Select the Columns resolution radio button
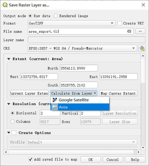Image resolution: width=149 pixels, height=166 pixels. point(13,121)
